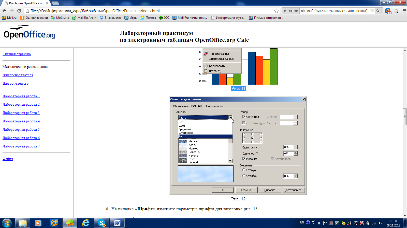Select Нет in the fill list
Screen dimensions: 407x228
[205, 122]
